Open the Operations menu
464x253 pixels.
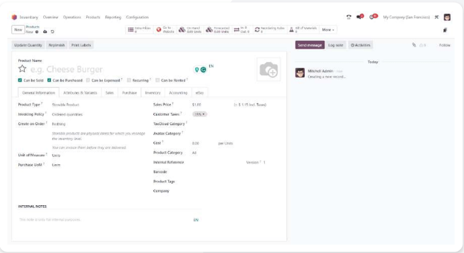[72, 17]
